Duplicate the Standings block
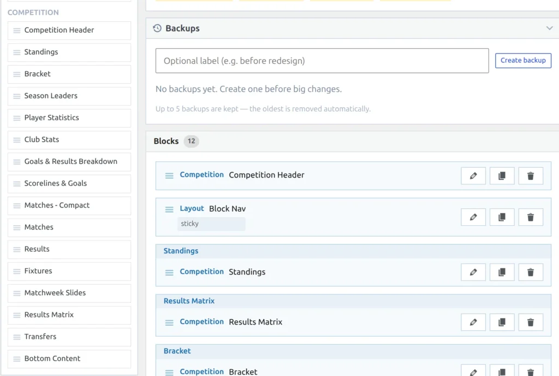Image resolution: width=559 pixels, height=376 pixels. 502,272
